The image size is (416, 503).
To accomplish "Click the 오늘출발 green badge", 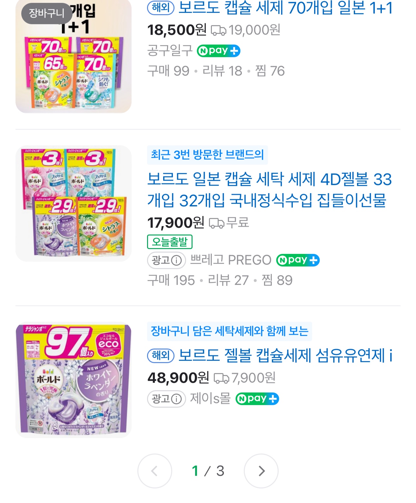I will 170,242.
